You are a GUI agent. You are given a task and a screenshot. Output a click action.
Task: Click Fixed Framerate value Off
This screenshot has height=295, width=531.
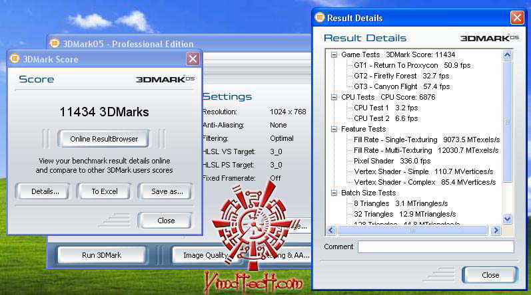[275, 178]
